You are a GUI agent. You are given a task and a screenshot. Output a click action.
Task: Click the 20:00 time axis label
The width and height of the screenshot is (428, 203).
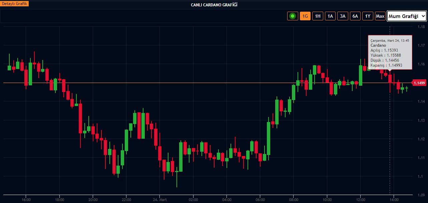coord(93,200)
